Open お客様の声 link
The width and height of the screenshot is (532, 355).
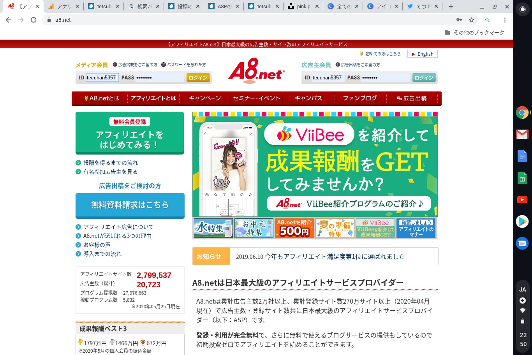[97, 245]
